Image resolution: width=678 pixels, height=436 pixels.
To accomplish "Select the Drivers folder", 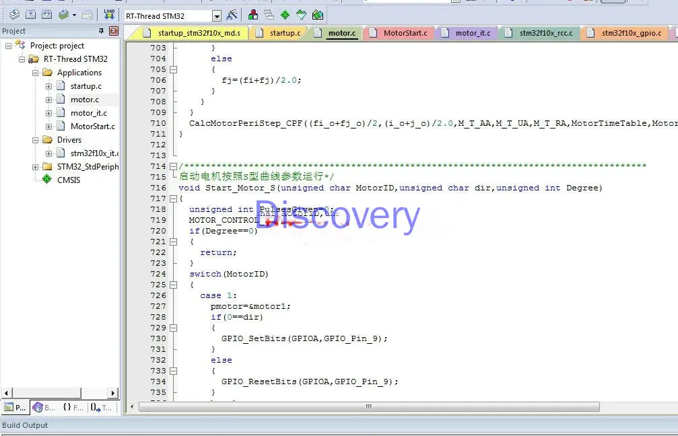I will pos(69,139).
